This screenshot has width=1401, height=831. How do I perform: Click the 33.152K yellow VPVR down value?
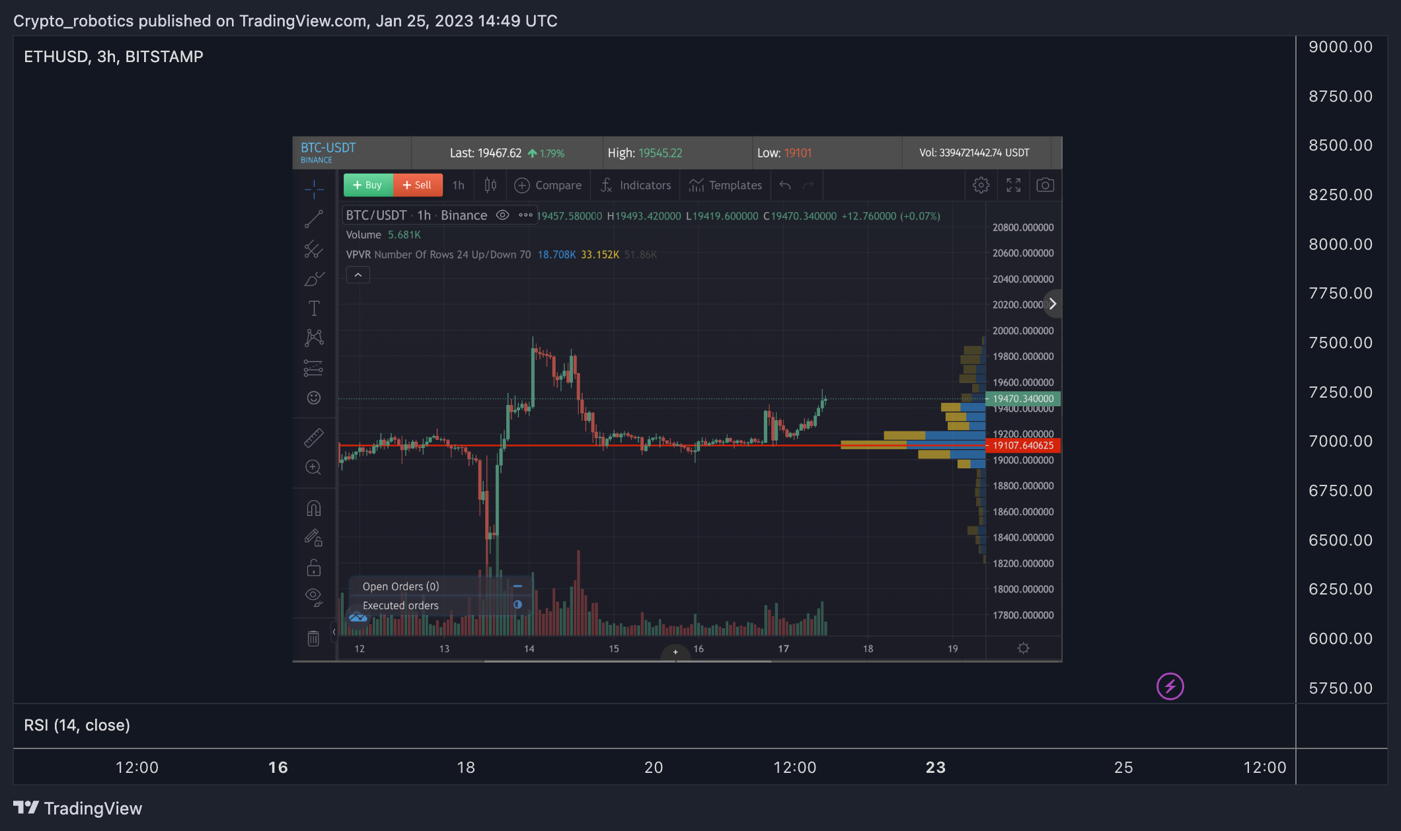point(600,254)
